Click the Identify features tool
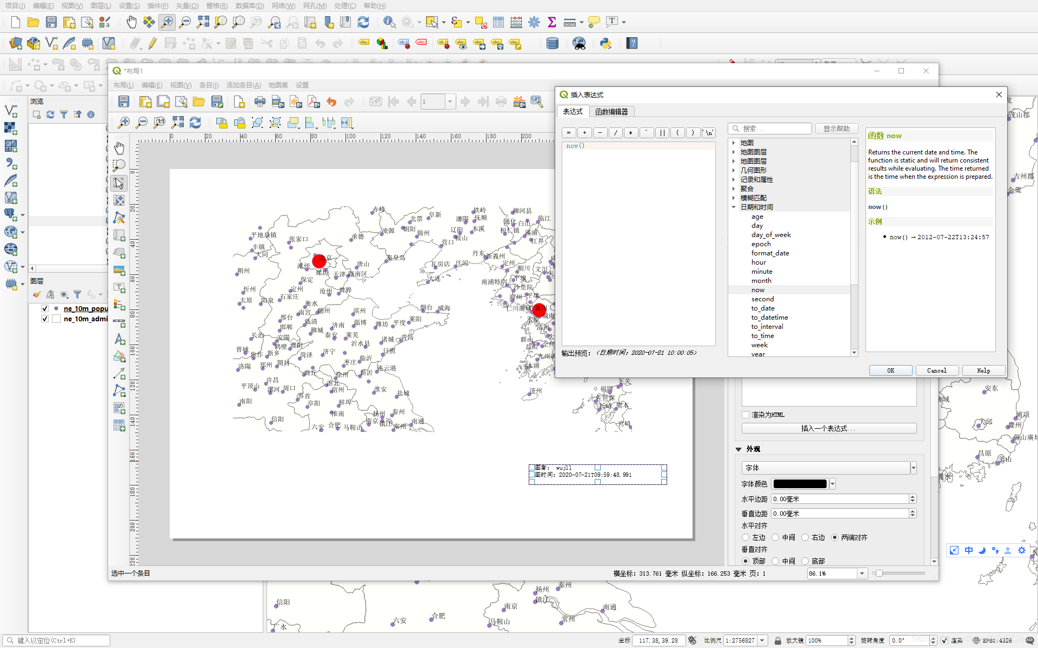Viewport: 1038px width, 648px height. [389, 22]
